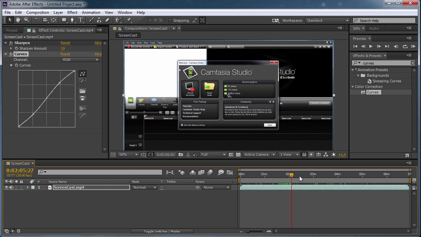
Task: Open the Composition menu
Action: tap(37, 13)
